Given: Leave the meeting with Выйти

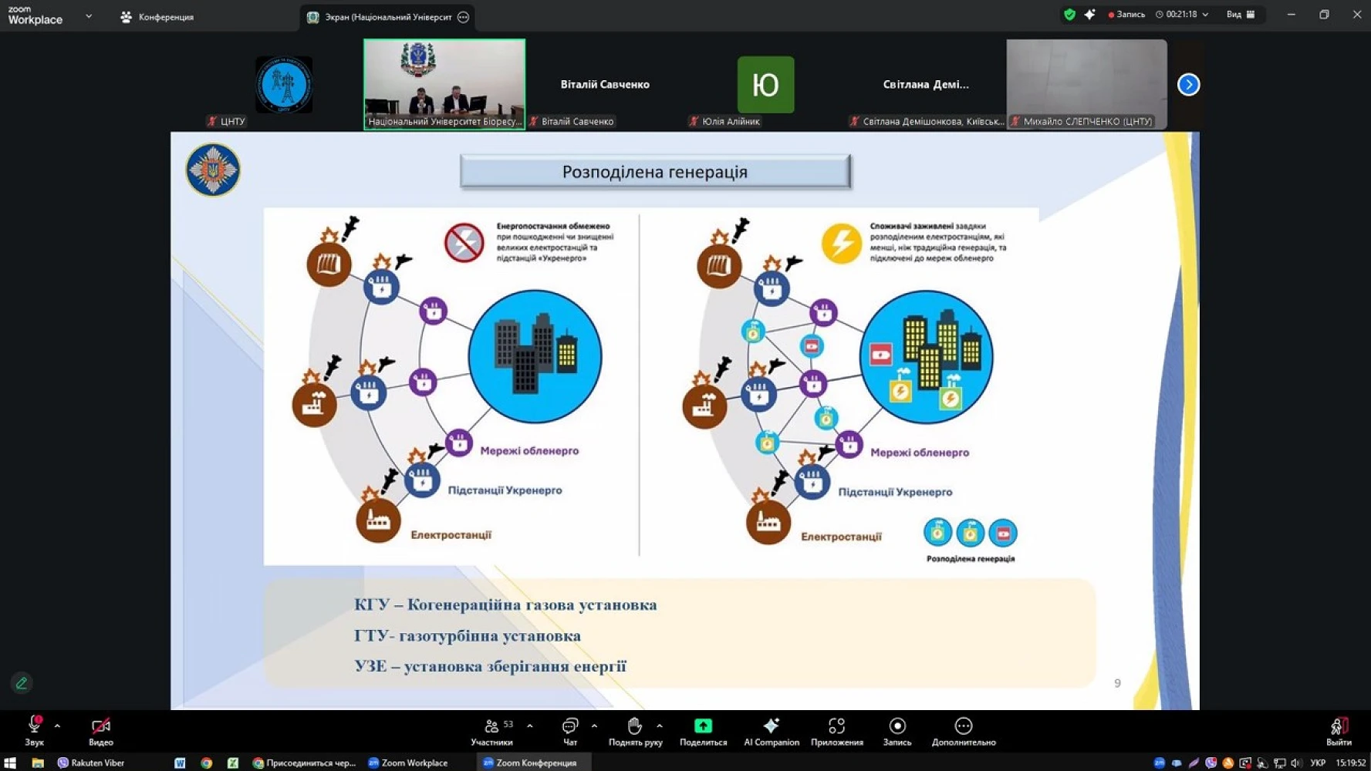Looking at the screenshot, I should (1338, 731).
